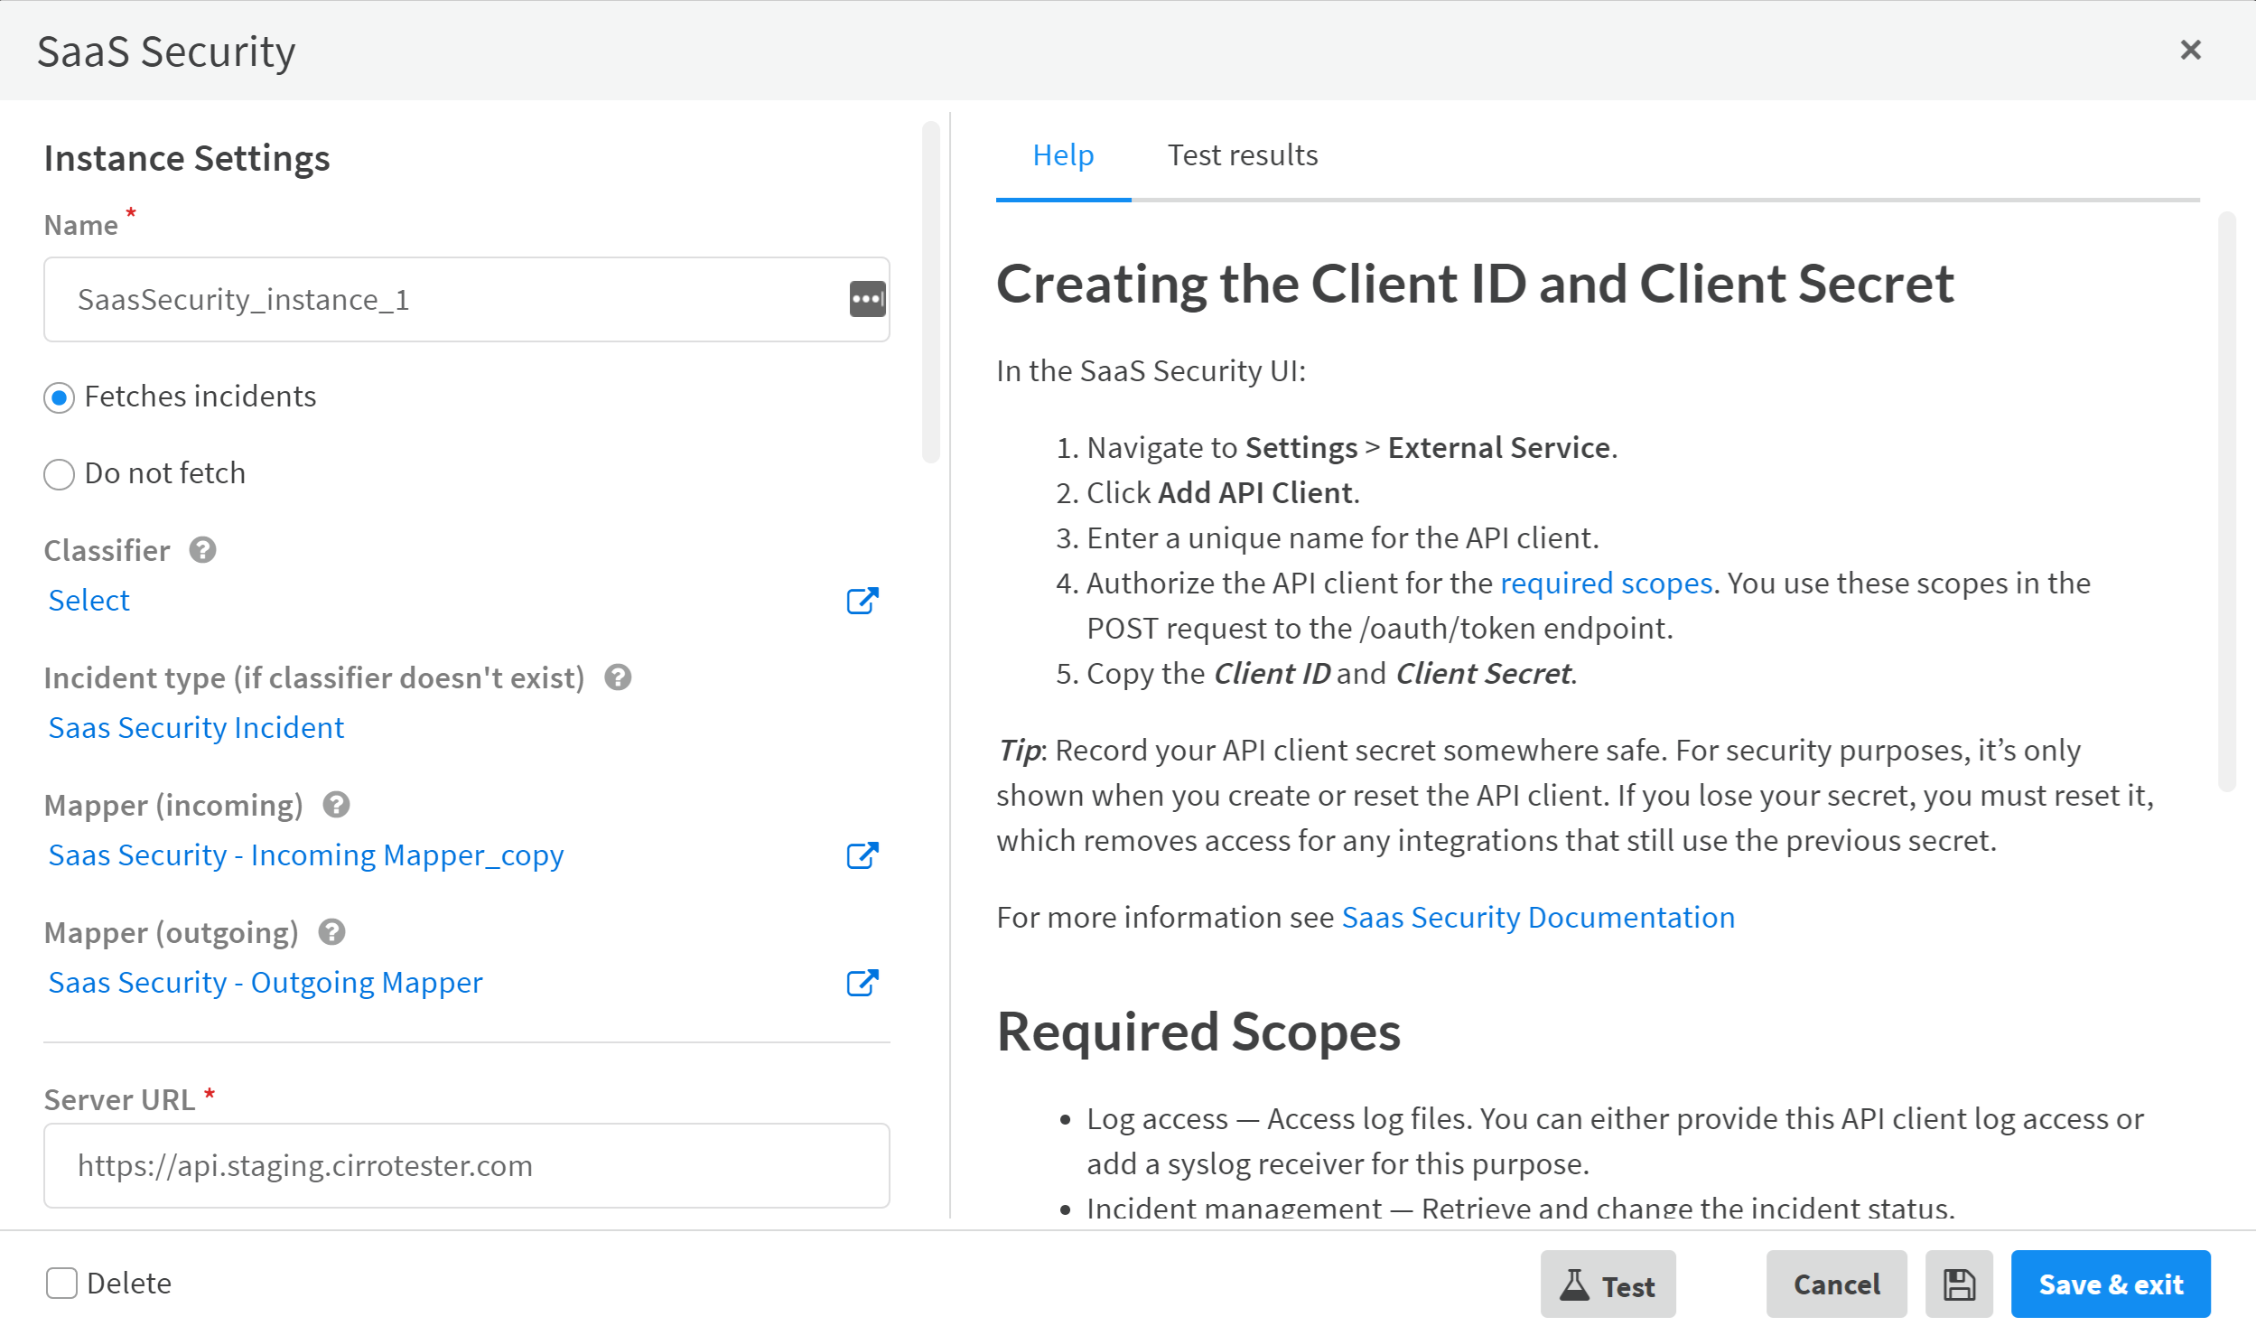Click the dots icon in Name field
Image resolution: width=2256 pixels, height=1326 pixels.
coord(867,299)
